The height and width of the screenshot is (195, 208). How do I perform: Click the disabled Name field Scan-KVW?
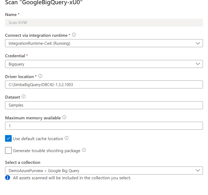pyautogui.click(x=104, y=23)
